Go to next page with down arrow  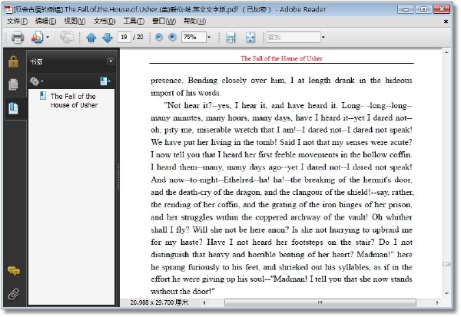pos(108,38)
